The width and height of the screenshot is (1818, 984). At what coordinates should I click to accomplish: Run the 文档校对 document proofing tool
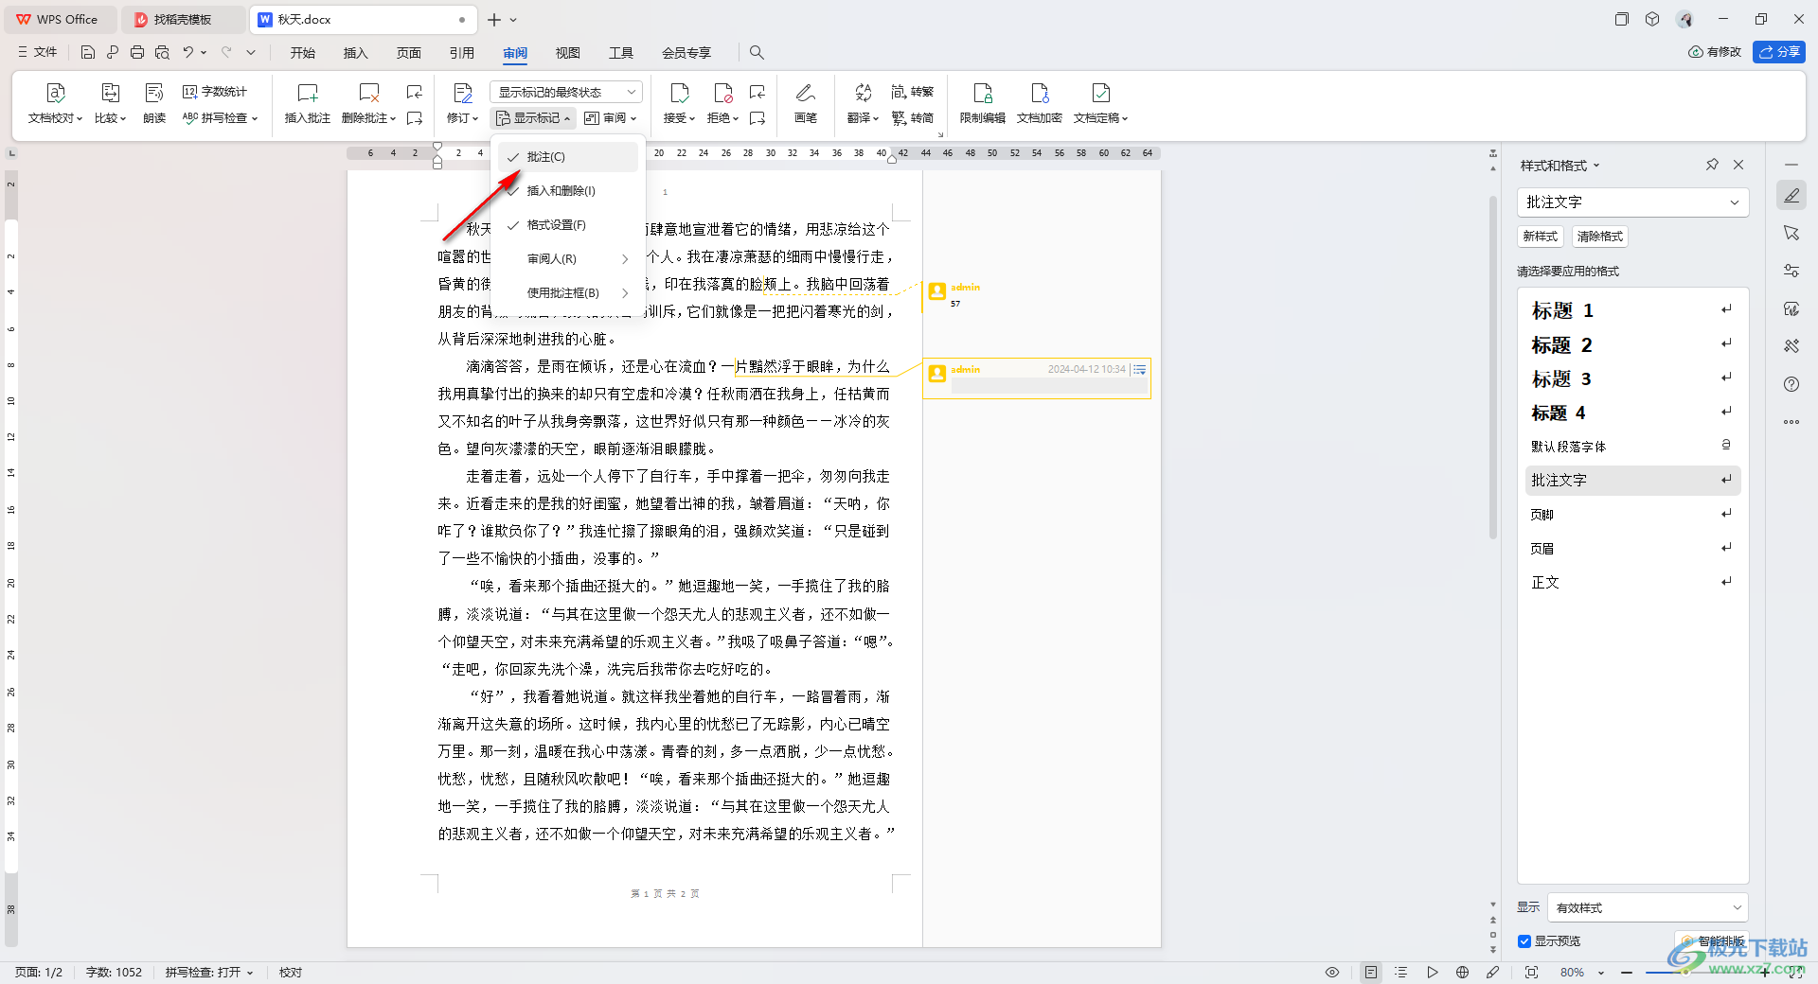tap(55, 103)
